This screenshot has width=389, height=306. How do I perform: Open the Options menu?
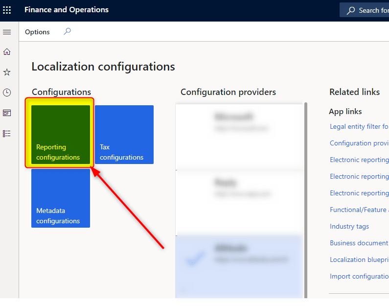tap(37, 32)
